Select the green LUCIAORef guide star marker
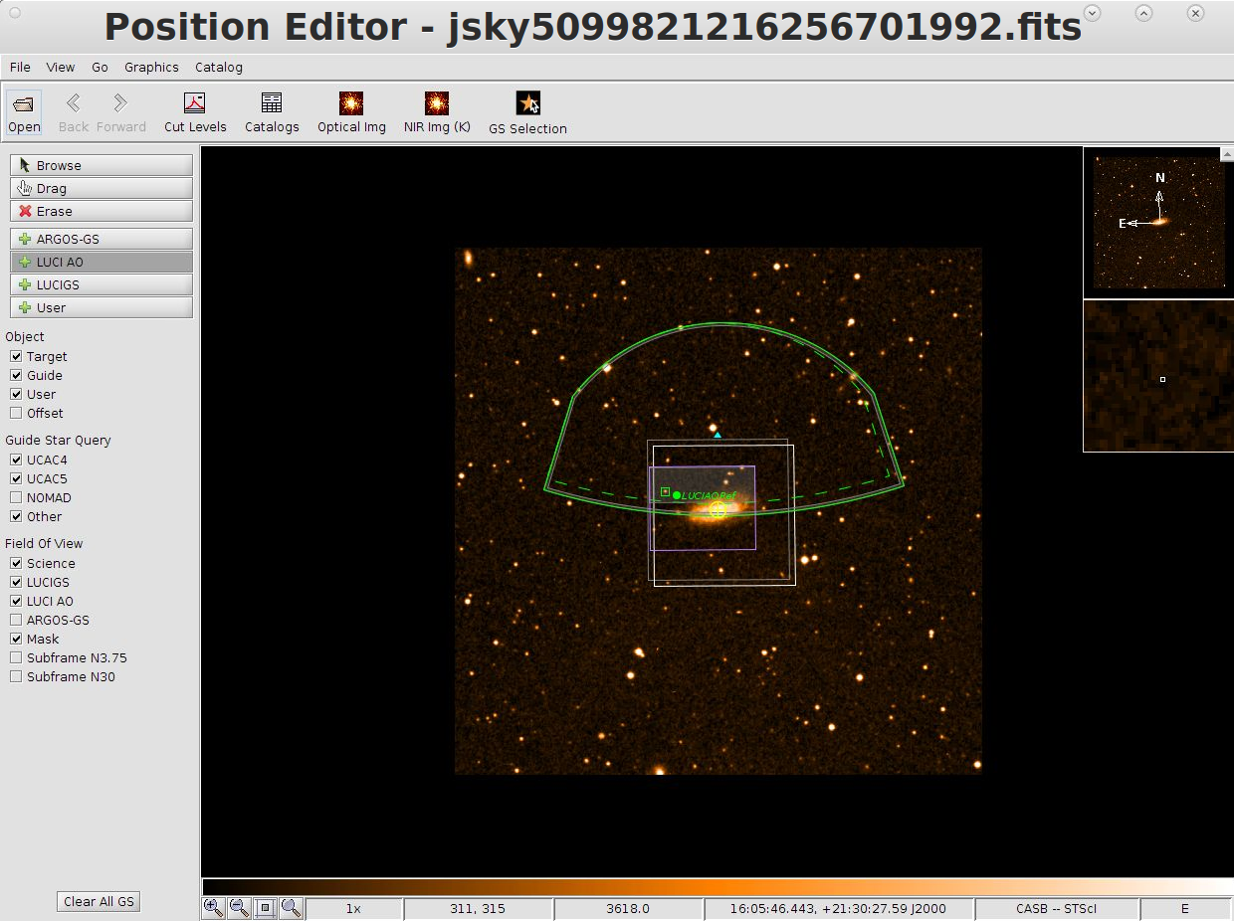The image size is (1234, 921). point(677,495)
